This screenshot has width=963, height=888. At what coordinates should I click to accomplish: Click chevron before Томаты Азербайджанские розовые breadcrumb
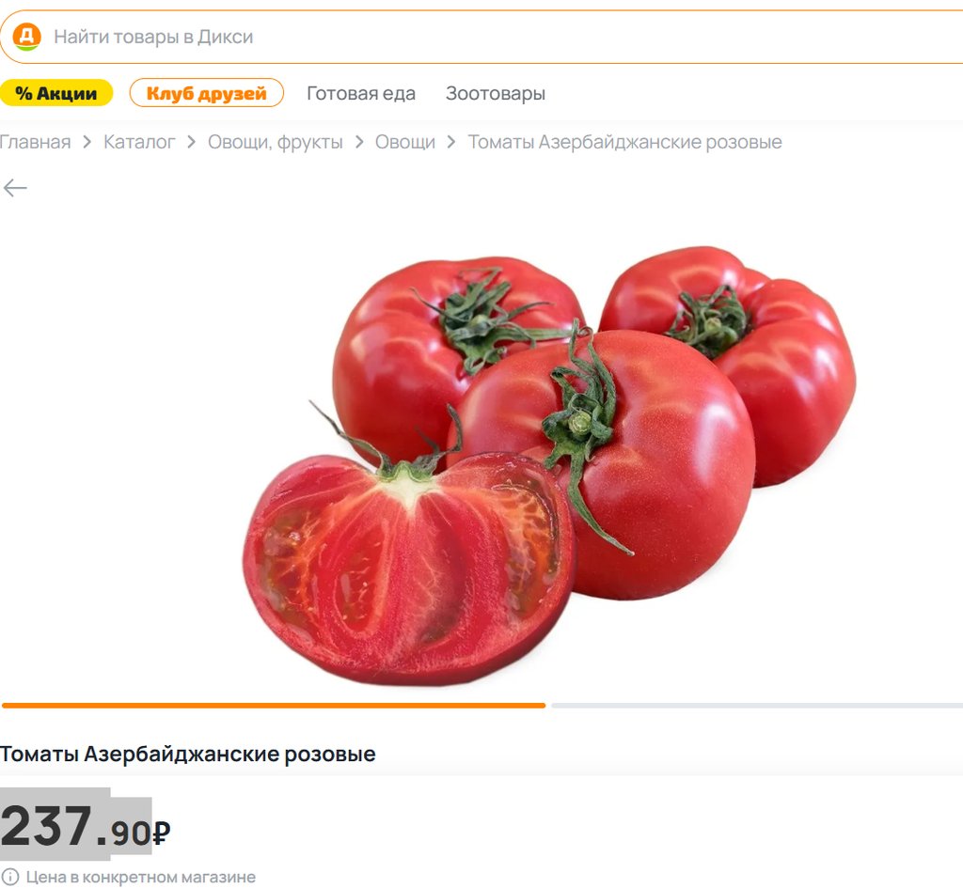[451, 143]
